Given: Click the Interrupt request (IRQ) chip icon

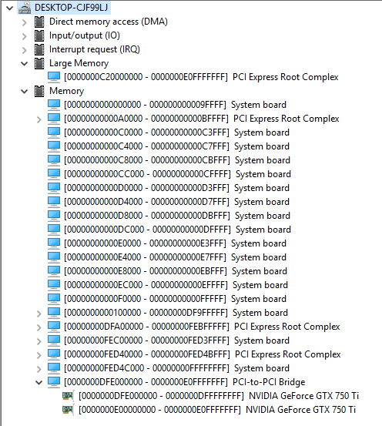Looking at the screenshot, I should coord(39,49).
